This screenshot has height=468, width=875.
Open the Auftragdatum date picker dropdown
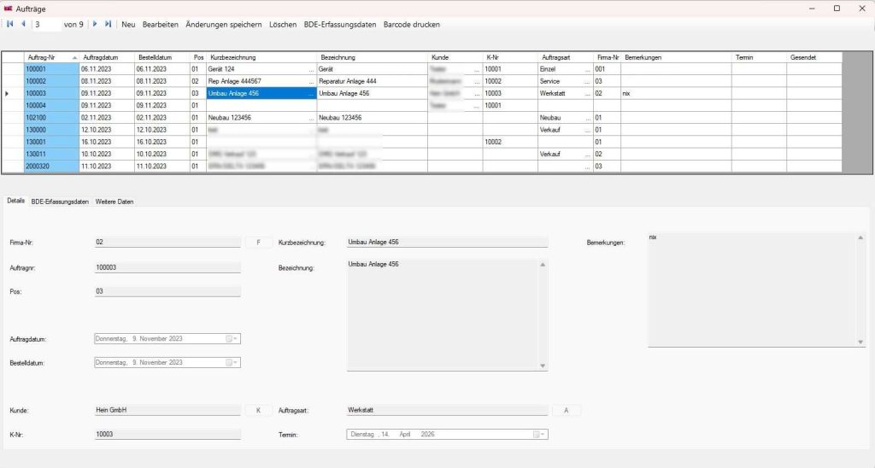(x=232, y=338)
